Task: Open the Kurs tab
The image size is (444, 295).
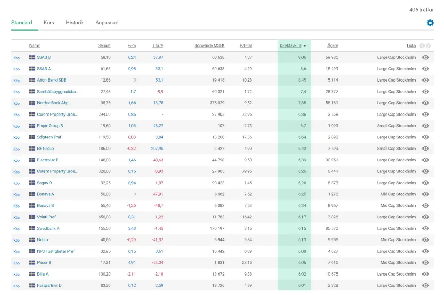Action: [x=49, y=23]
